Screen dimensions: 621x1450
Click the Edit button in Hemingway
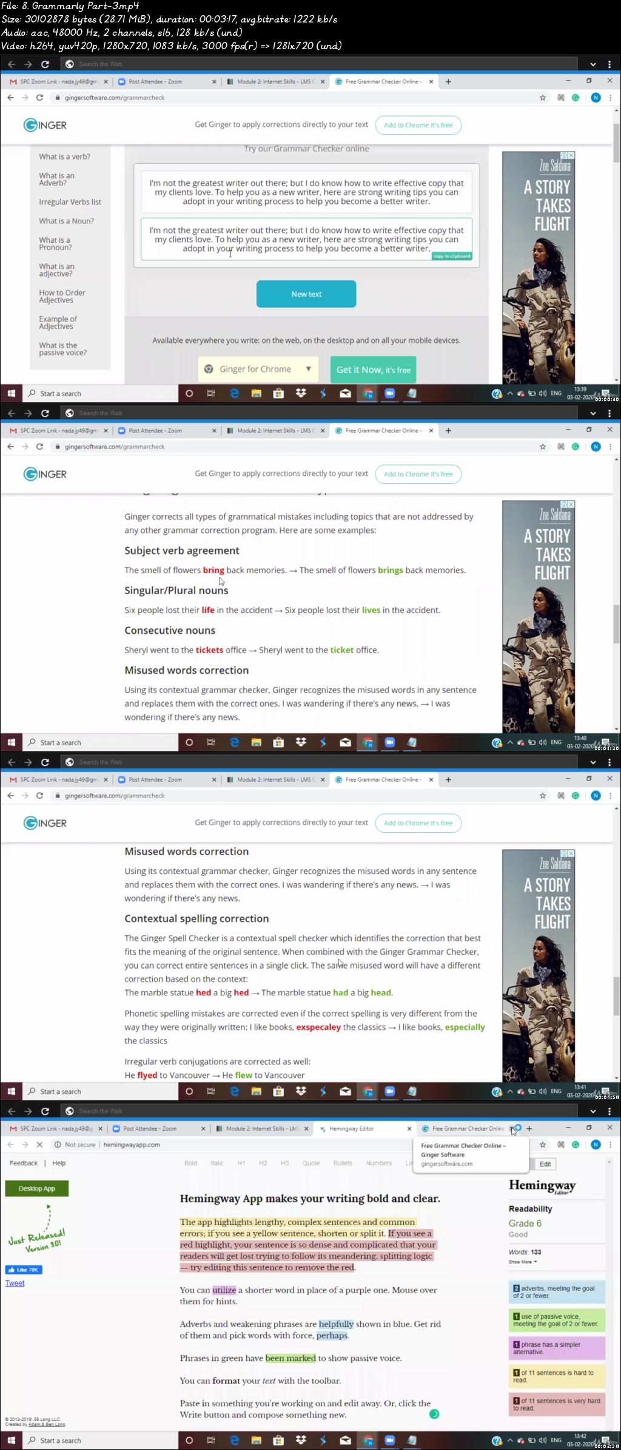545,1164
